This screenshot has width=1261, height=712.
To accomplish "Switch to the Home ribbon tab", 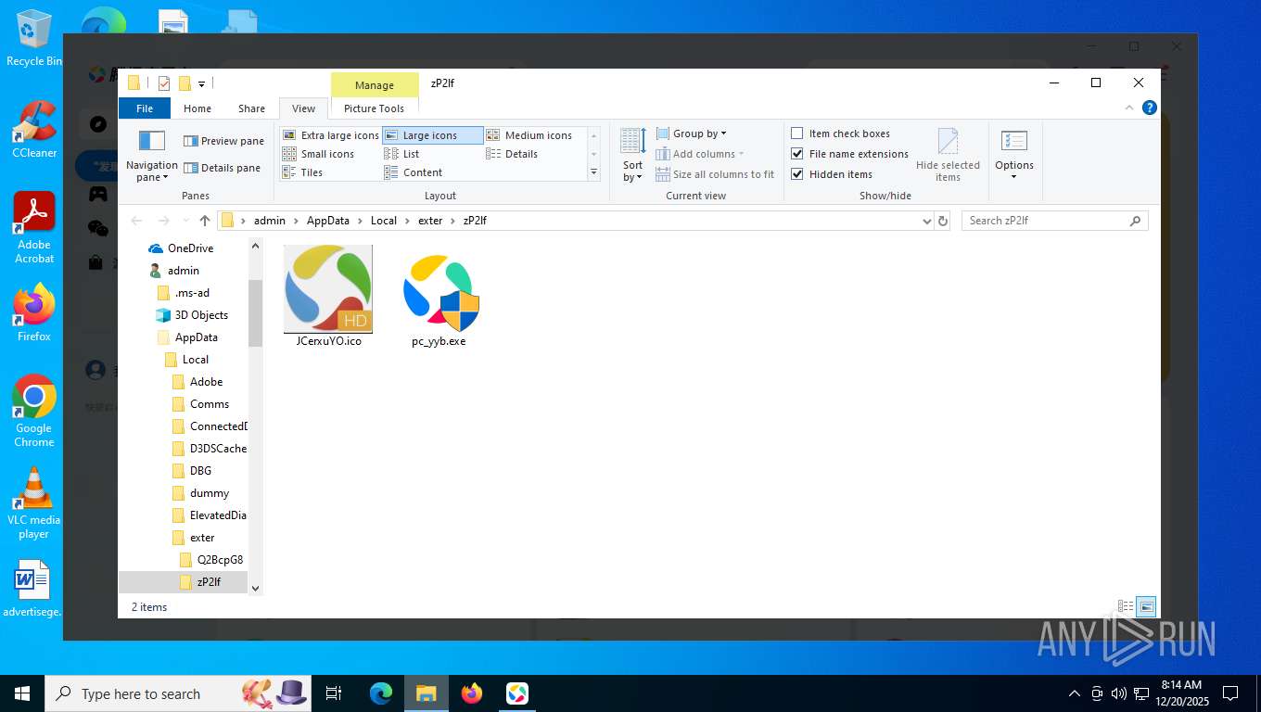I will (x=197, y=108).
